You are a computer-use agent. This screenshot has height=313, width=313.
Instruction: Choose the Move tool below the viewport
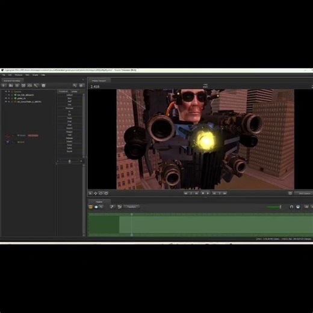[x=96, y=193]
